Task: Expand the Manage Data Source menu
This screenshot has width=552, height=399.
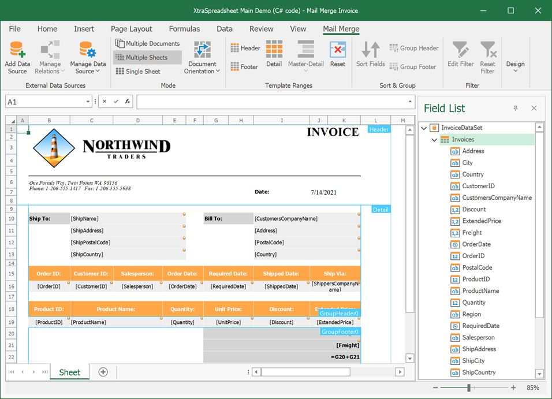Action: [x=88, y=58]
